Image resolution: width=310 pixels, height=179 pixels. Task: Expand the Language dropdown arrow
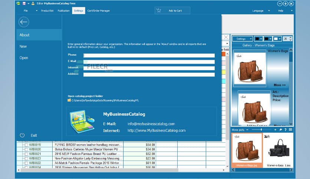pyautogui.click(x=269, y=11)
